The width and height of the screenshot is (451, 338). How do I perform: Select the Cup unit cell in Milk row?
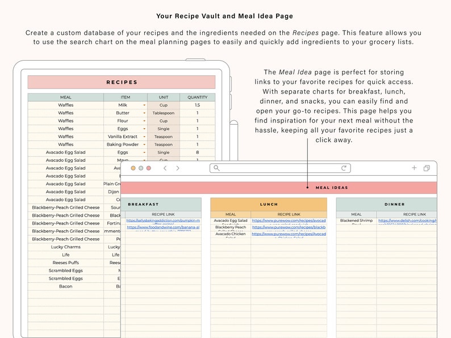pos(164,105)
